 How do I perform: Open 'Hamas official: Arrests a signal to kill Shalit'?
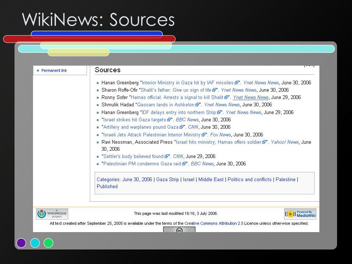coord(177,98)
